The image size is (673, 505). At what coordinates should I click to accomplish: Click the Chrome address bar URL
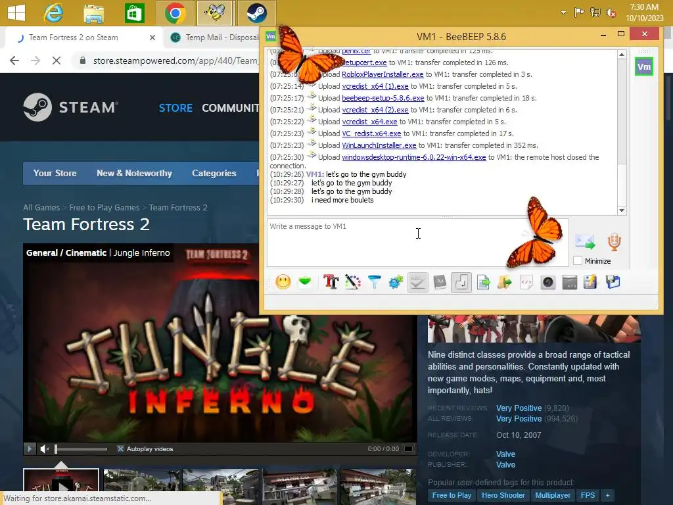point(175,60)
